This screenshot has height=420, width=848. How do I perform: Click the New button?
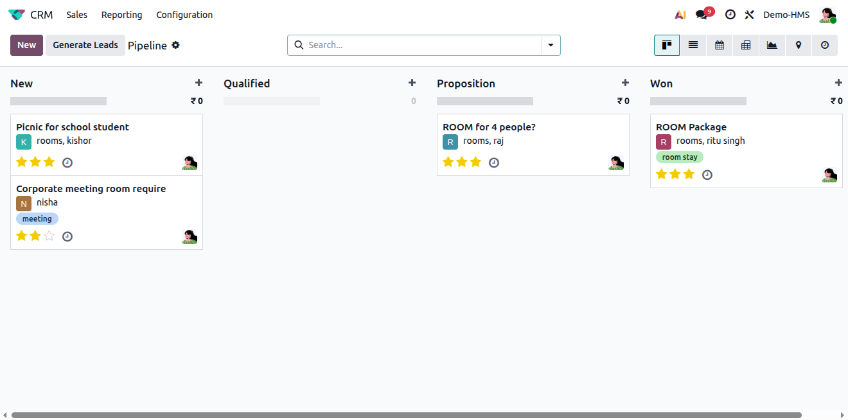click(27, 45)
